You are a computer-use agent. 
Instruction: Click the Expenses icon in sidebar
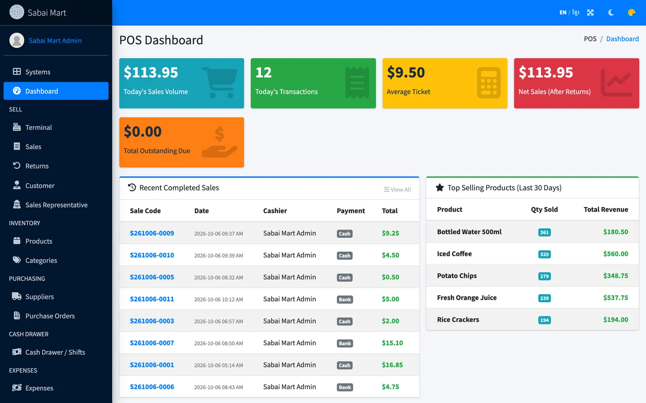coord(17,388)
